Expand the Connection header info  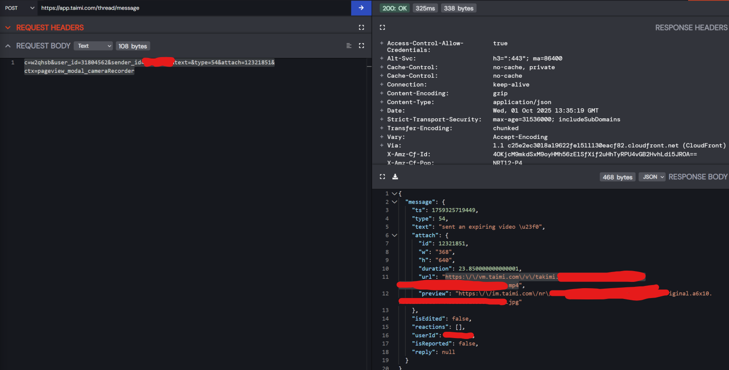(x=382, y=84)
